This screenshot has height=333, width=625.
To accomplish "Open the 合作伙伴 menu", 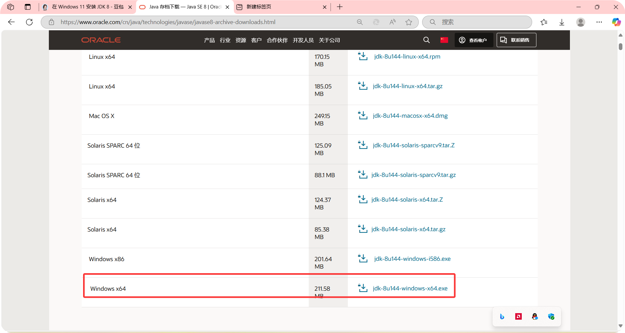I will tap(277, 40).
